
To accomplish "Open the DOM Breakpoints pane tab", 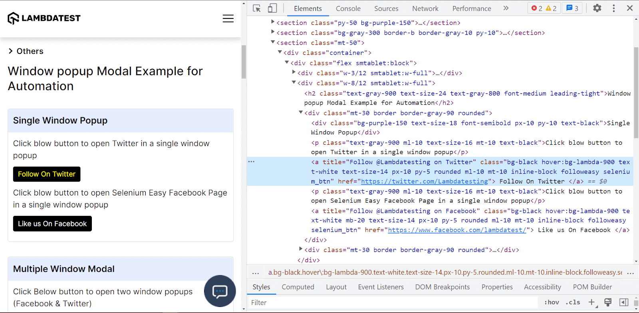I will click(443, 287).
